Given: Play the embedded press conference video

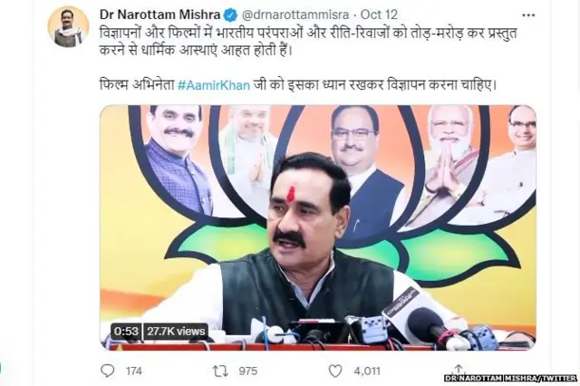Looking at the screenshot, I should [318, 227].
